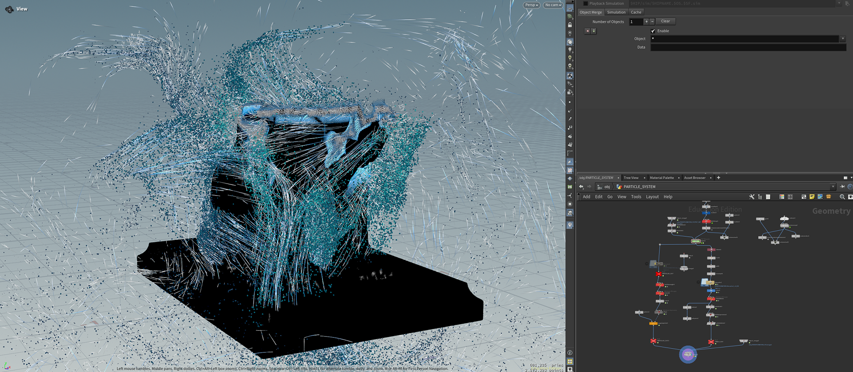
Task: Click the PARTICLE_SYSTEM path segment
Action: tap(636, 187)
